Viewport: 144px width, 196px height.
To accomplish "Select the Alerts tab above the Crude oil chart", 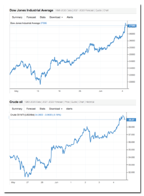I will (x=69, y=109).
